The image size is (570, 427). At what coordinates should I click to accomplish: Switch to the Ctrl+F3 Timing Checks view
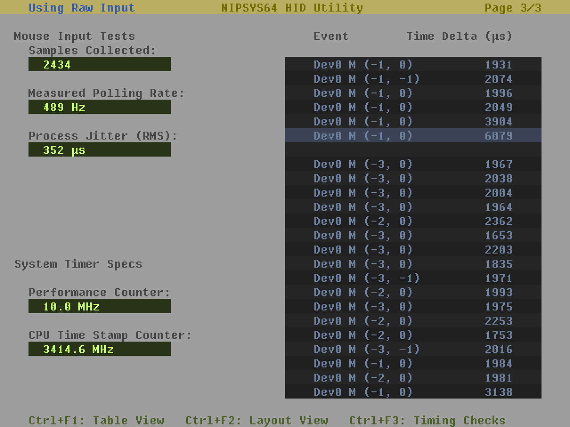click(x=427, y=420)
